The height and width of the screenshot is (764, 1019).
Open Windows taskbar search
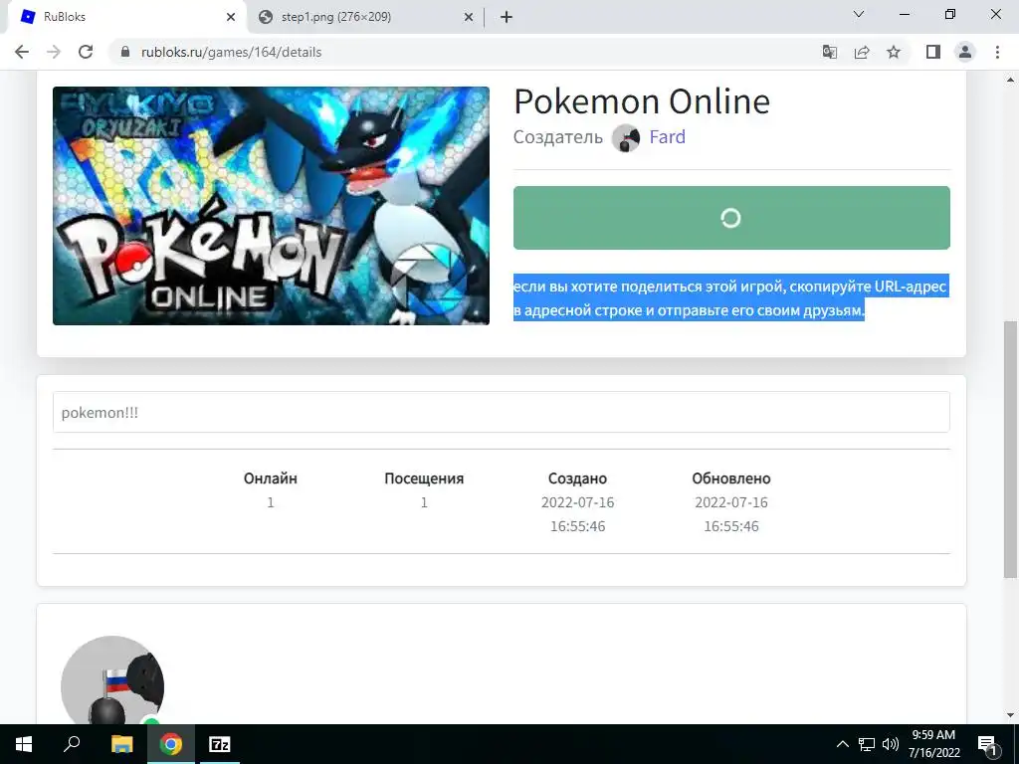72,744
